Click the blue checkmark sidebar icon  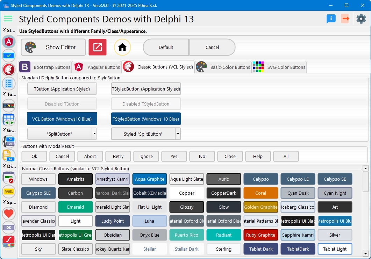coord(9,56)
